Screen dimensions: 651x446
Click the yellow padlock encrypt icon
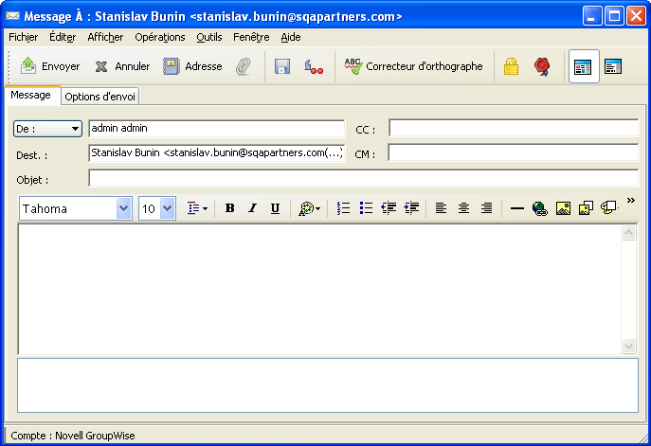(511, 66)
